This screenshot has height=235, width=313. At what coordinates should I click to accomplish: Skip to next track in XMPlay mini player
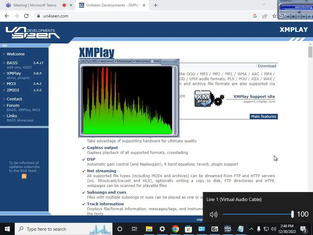pos(304,17)
